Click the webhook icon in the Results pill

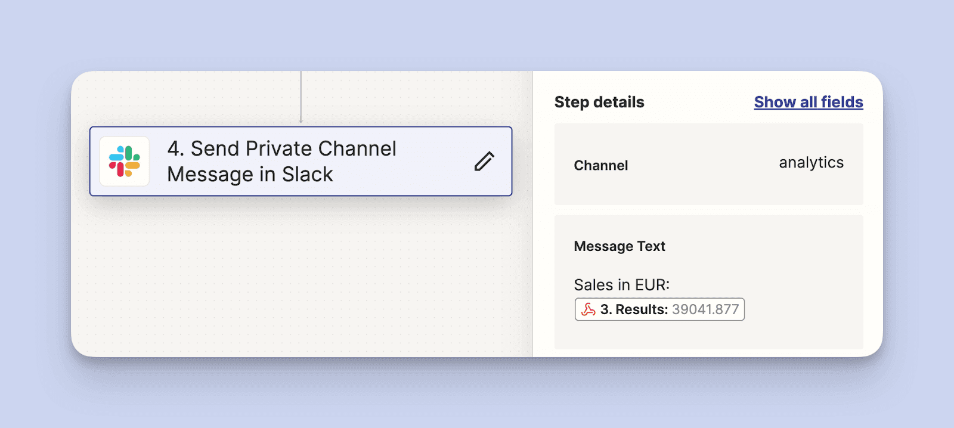(x=588, y=309)
